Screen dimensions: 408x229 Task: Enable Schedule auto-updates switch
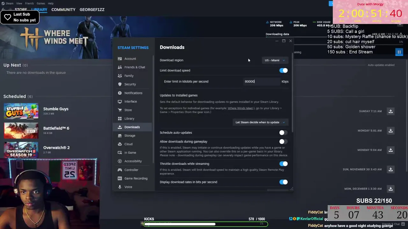(x=283, y=133)
